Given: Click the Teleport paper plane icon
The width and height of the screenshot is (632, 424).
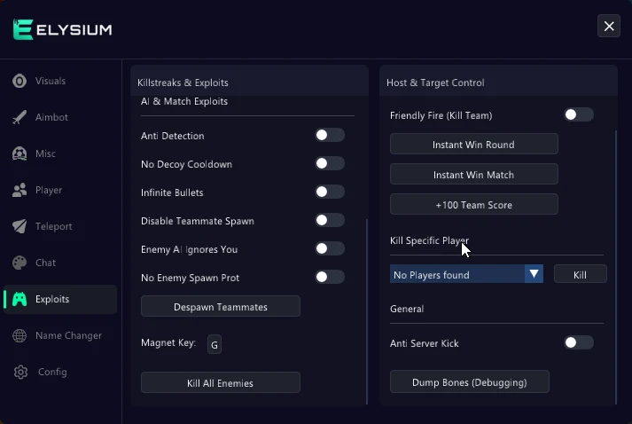Looking at the screenshot, I should 20,226.
